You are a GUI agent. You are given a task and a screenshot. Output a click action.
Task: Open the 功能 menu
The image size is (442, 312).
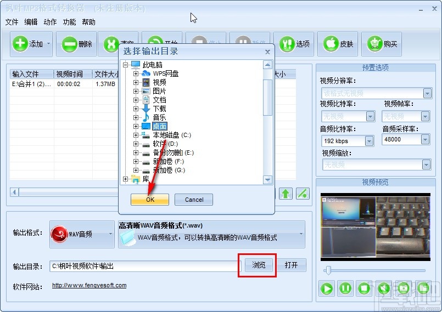click(x=69, y=22)
